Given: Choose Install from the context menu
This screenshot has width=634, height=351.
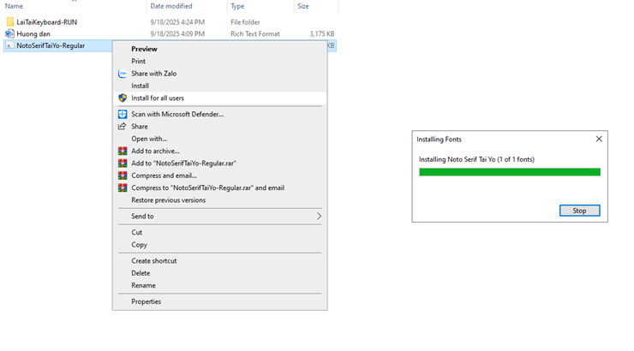Looking at the screenshot, I should coord(140,86).
